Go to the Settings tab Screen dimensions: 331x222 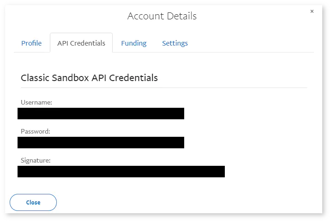tap(175, 43)
